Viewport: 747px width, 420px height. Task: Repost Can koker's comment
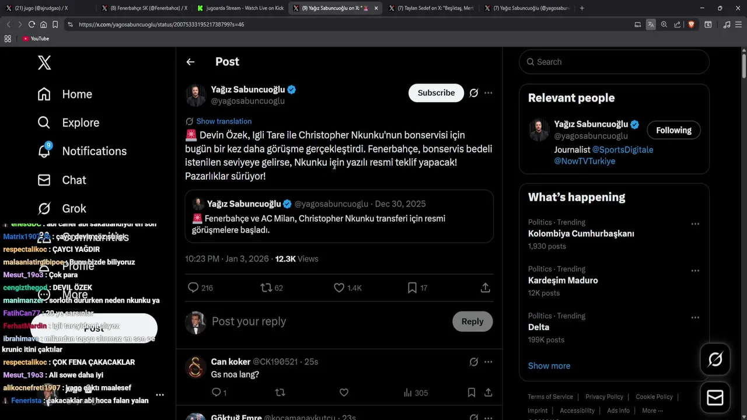pos(280,393)
